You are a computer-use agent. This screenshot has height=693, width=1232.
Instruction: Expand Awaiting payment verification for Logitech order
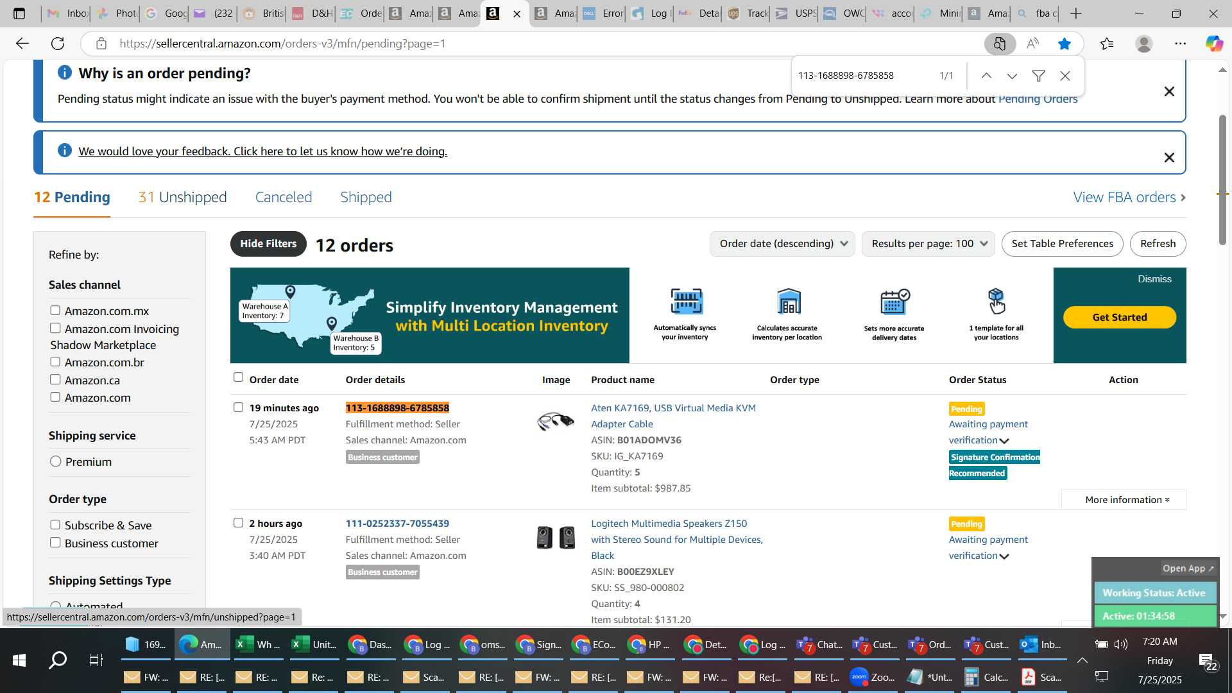click(1004, 556)
